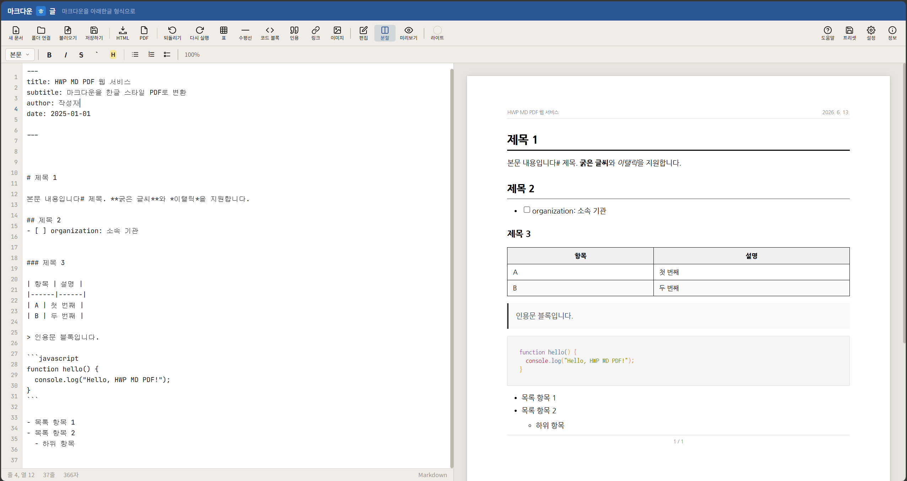Click the 2026. 6. 13. date in the preview header

(x=836, y=112)
